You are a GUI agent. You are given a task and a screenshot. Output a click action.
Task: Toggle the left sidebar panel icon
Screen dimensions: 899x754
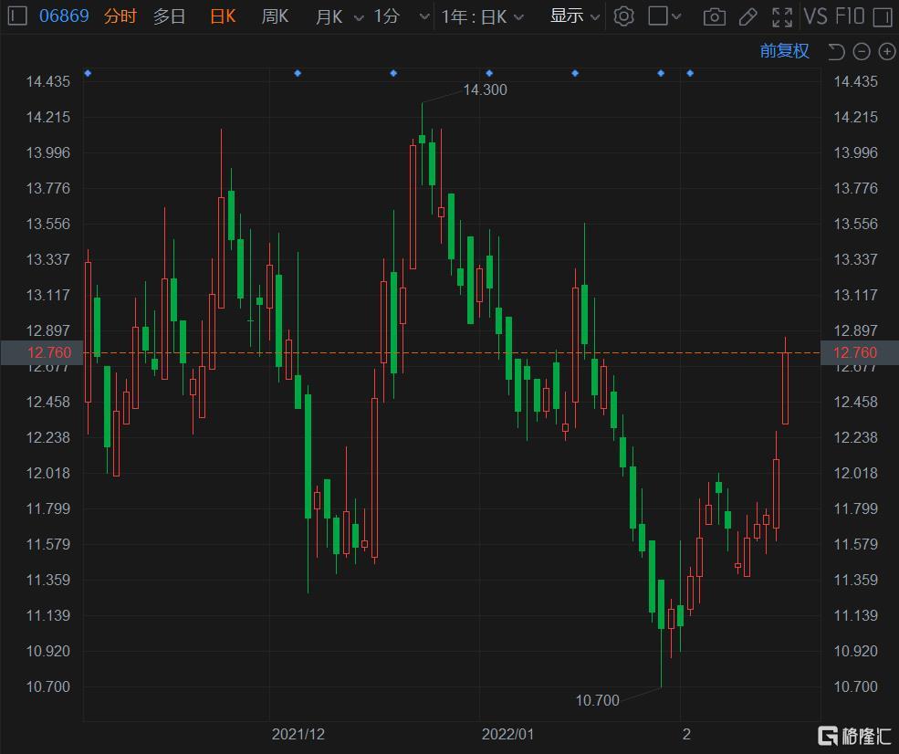17,16
